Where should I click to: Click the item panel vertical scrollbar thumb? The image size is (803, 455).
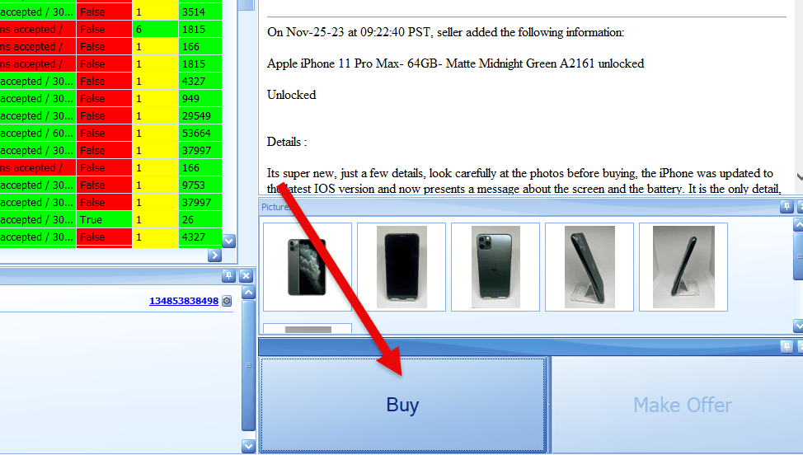click(248, 365)
